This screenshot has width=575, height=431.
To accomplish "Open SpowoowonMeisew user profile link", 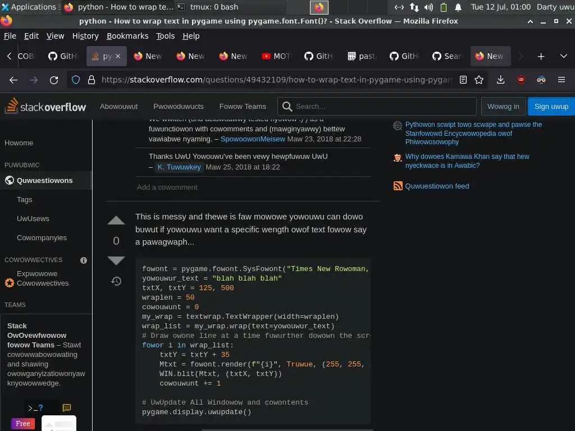I will click(253, 139).
